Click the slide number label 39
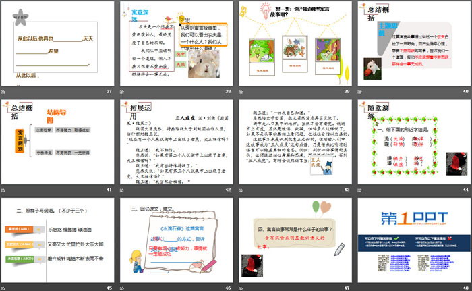 click(347, 91)
